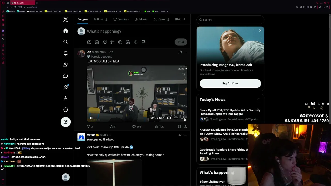The image size is (331, 186).
Task: Add a poll to the post
Action: [x=112, y=42]
